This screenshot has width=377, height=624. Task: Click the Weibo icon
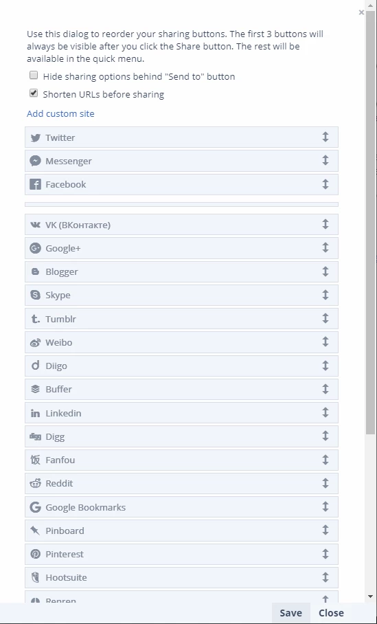36,343
